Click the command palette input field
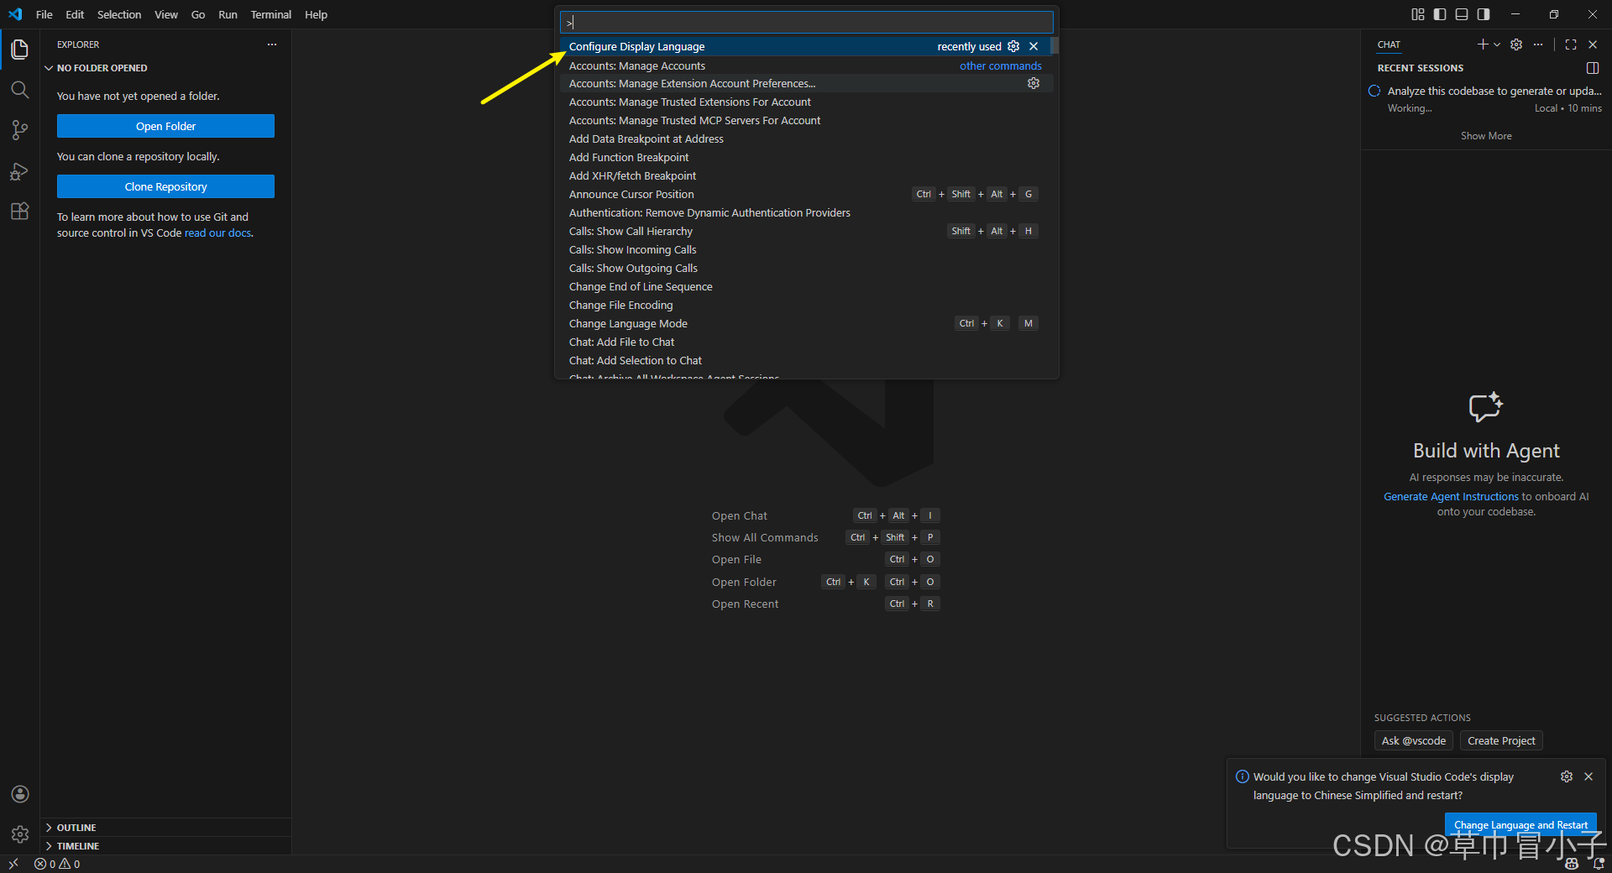Image resolution: width=1612 pixels, height=873 pixels. tap(806, 23)
